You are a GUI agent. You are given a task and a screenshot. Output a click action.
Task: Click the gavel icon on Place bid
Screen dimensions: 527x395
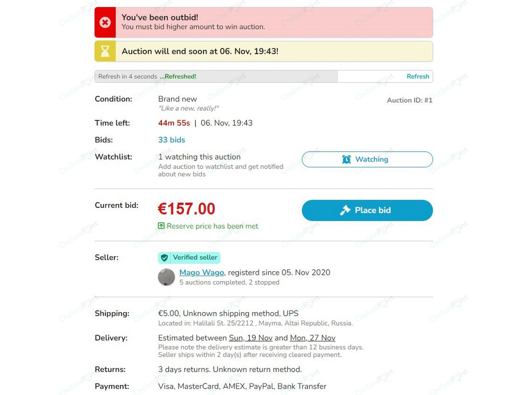[345, 210]
